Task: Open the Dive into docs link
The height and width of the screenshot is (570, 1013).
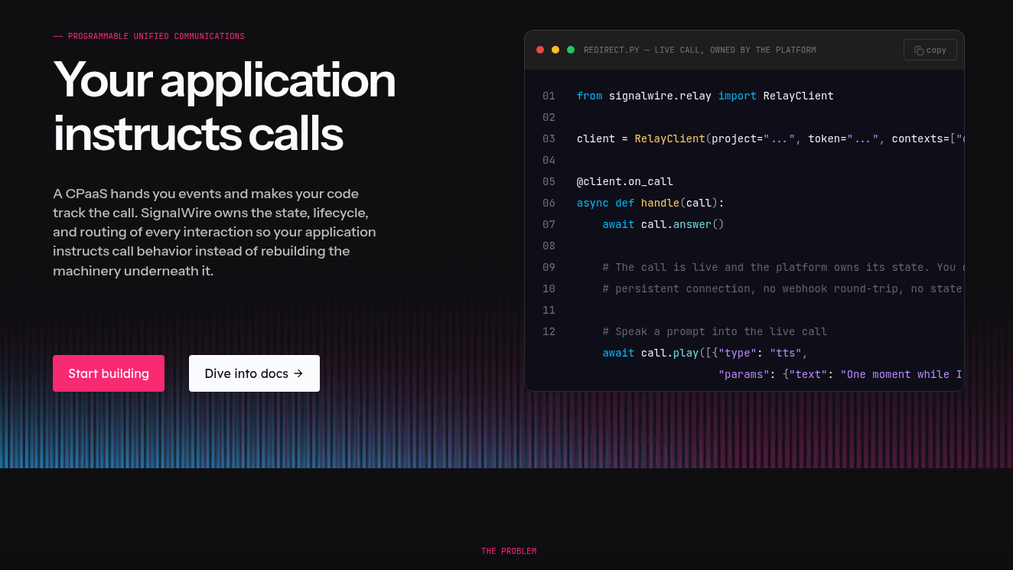Action: coord(254,373)
